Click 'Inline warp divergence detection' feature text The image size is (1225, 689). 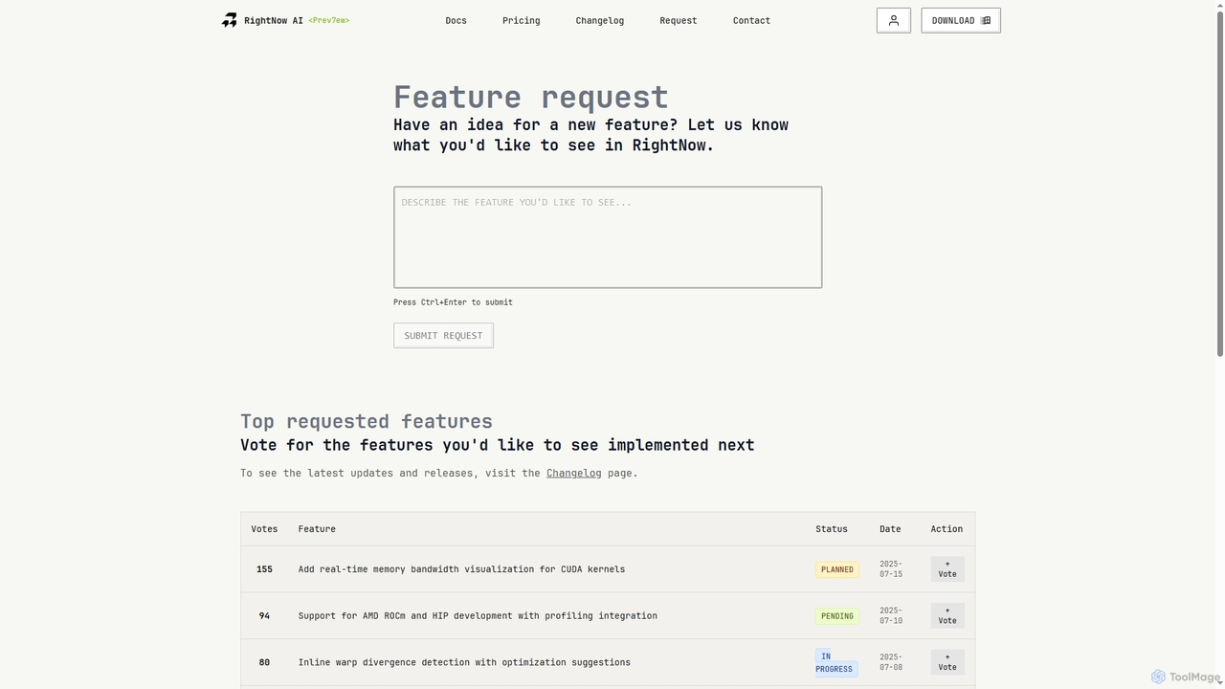click(x=464, y=662)
